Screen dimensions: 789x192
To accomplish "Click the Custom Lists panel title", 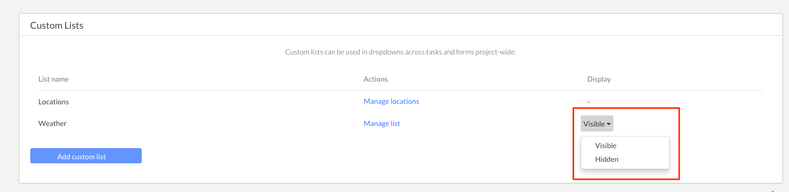I will (x=57, y=25).
